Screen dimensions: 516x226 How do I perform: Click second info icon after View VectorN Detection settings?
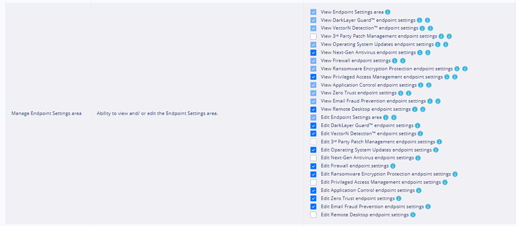[430, 28]
